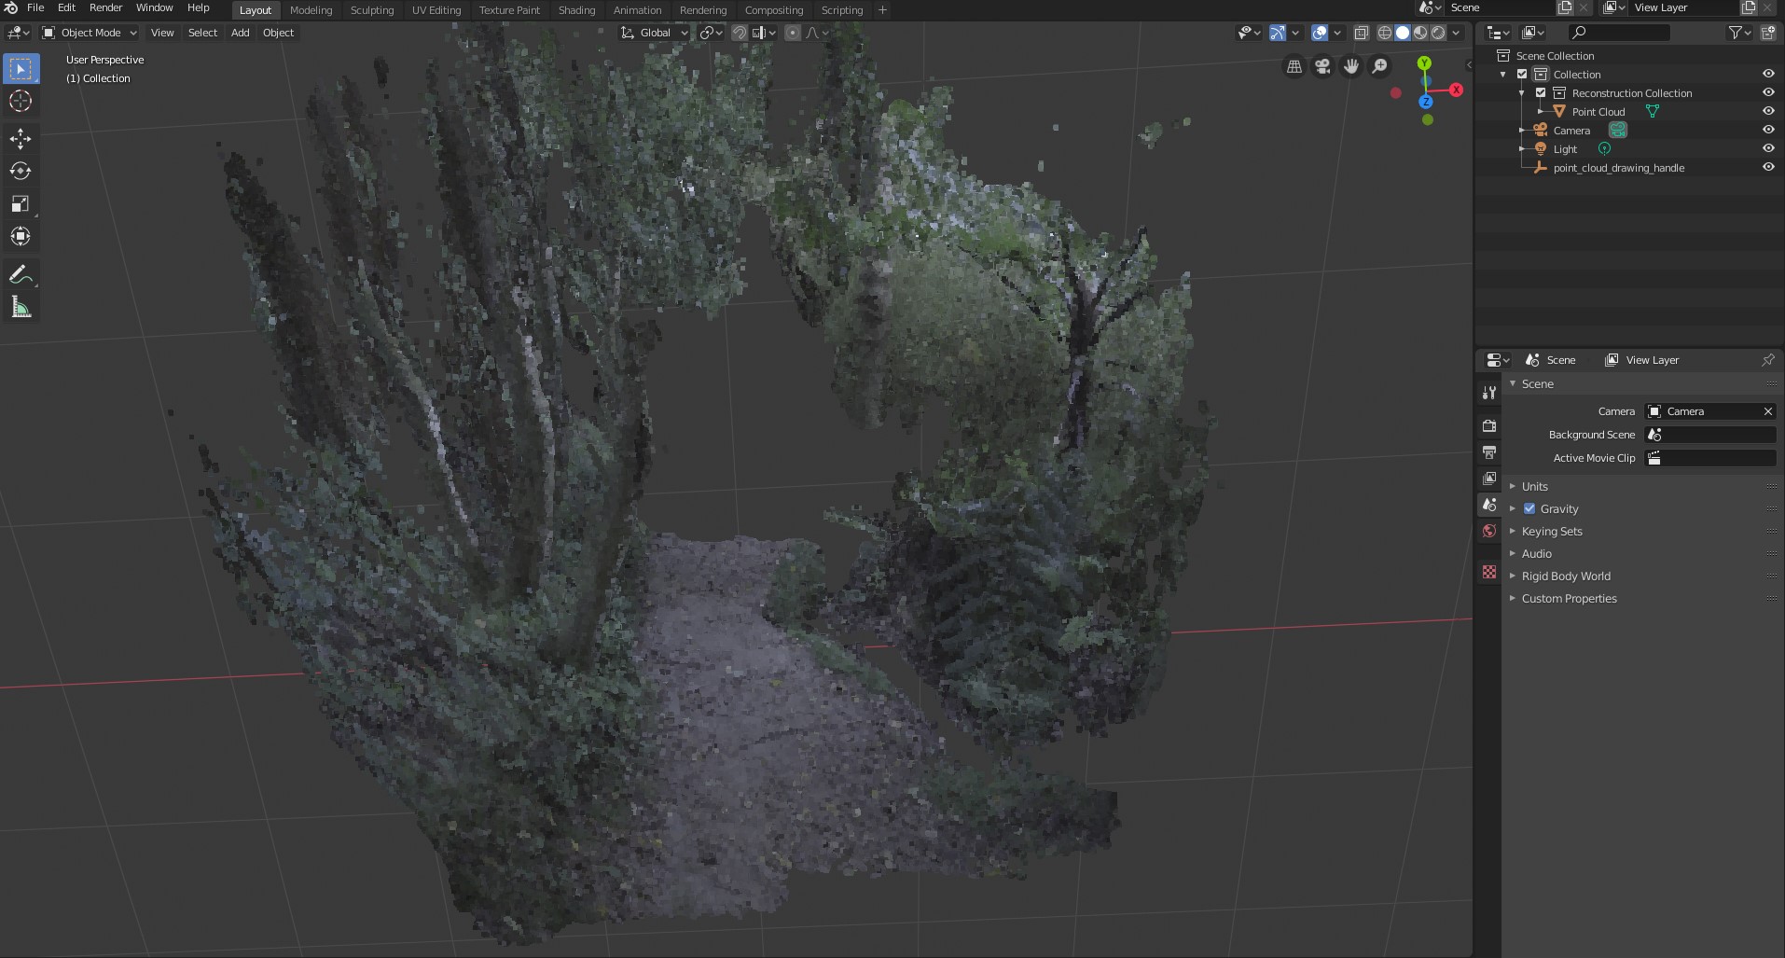The width and height of the screenshot is (1785, 958).
Task: Select the Scale tool
Action: click(21, 203)
